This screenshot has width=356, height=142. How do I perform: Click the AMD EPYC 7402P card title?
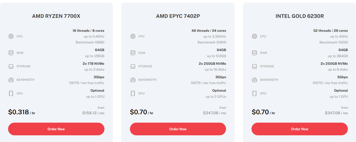pos(178,16)
